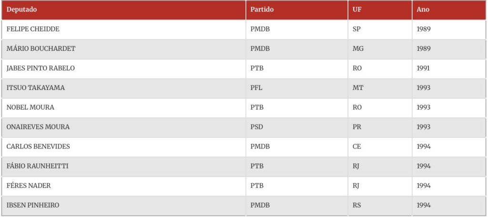Click the PFL party cell
The width and height of the screenshot is (488, 217).
pyautogui.click(x=256, y=88)
